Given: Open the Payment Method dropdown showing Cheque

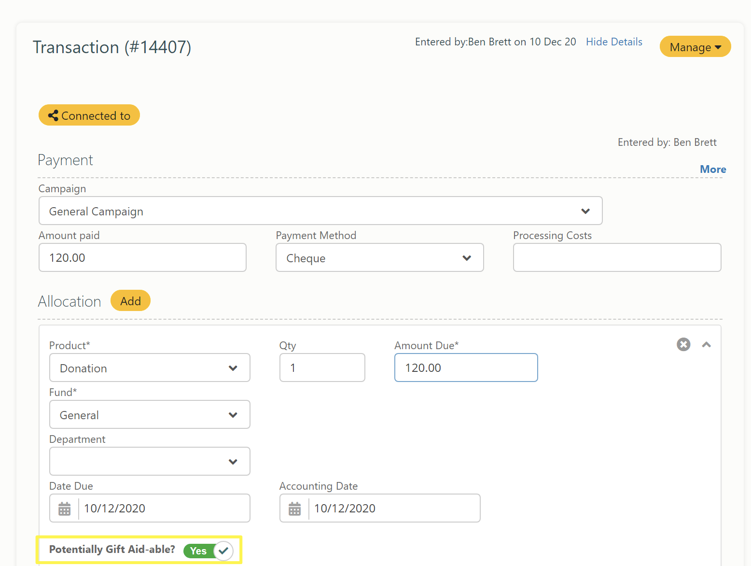Looking at the screenshot, I should pyautogui.click(x=380, y=257).
